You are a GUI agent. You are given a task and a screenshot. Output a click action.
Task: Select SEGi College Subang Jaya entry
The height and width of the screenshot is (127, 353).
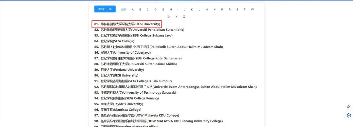133,35
